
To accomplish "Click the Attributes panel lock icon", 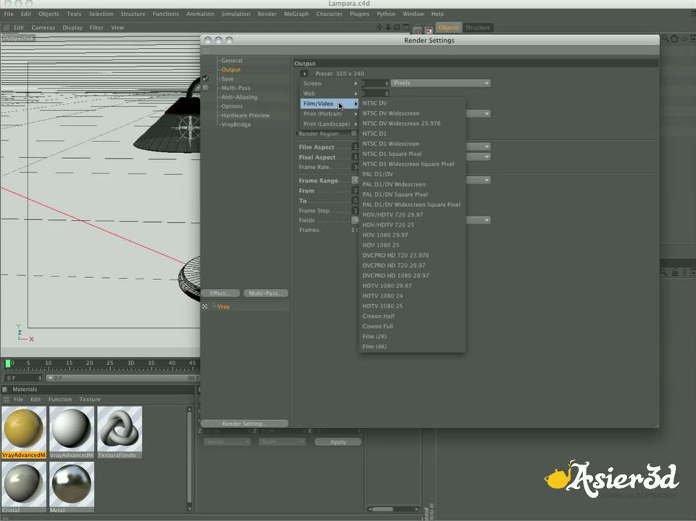I will pyautogui.click(x=675, y=273).
